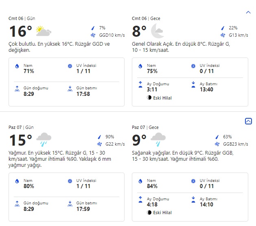Viewport: 256px width, 226px height.
Task: Click the Paz 07 night 9° temperature
Action: point(139,140)
